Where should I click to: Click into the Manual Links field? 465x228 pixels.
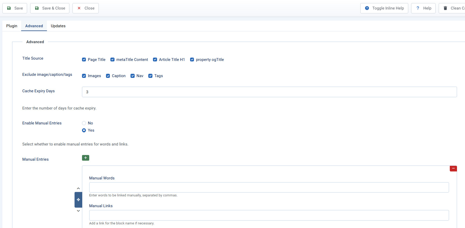point(269,215)
